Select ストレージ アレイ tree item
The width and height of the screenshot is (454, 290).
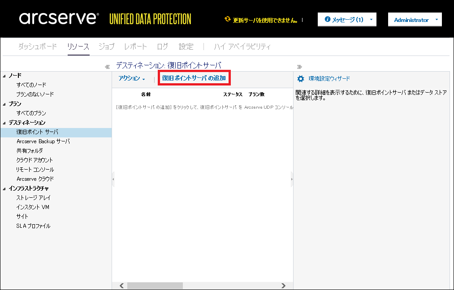(x=34, y=198)
